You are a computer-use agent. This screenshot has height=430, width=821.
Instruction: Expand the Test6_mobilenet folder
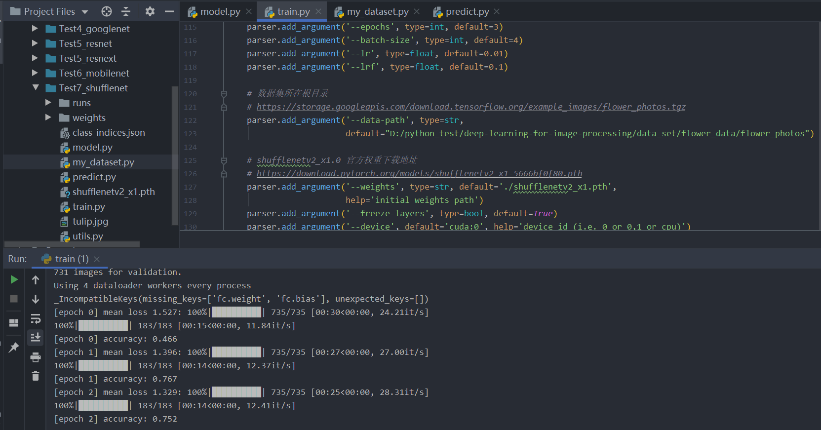(35, 73)
